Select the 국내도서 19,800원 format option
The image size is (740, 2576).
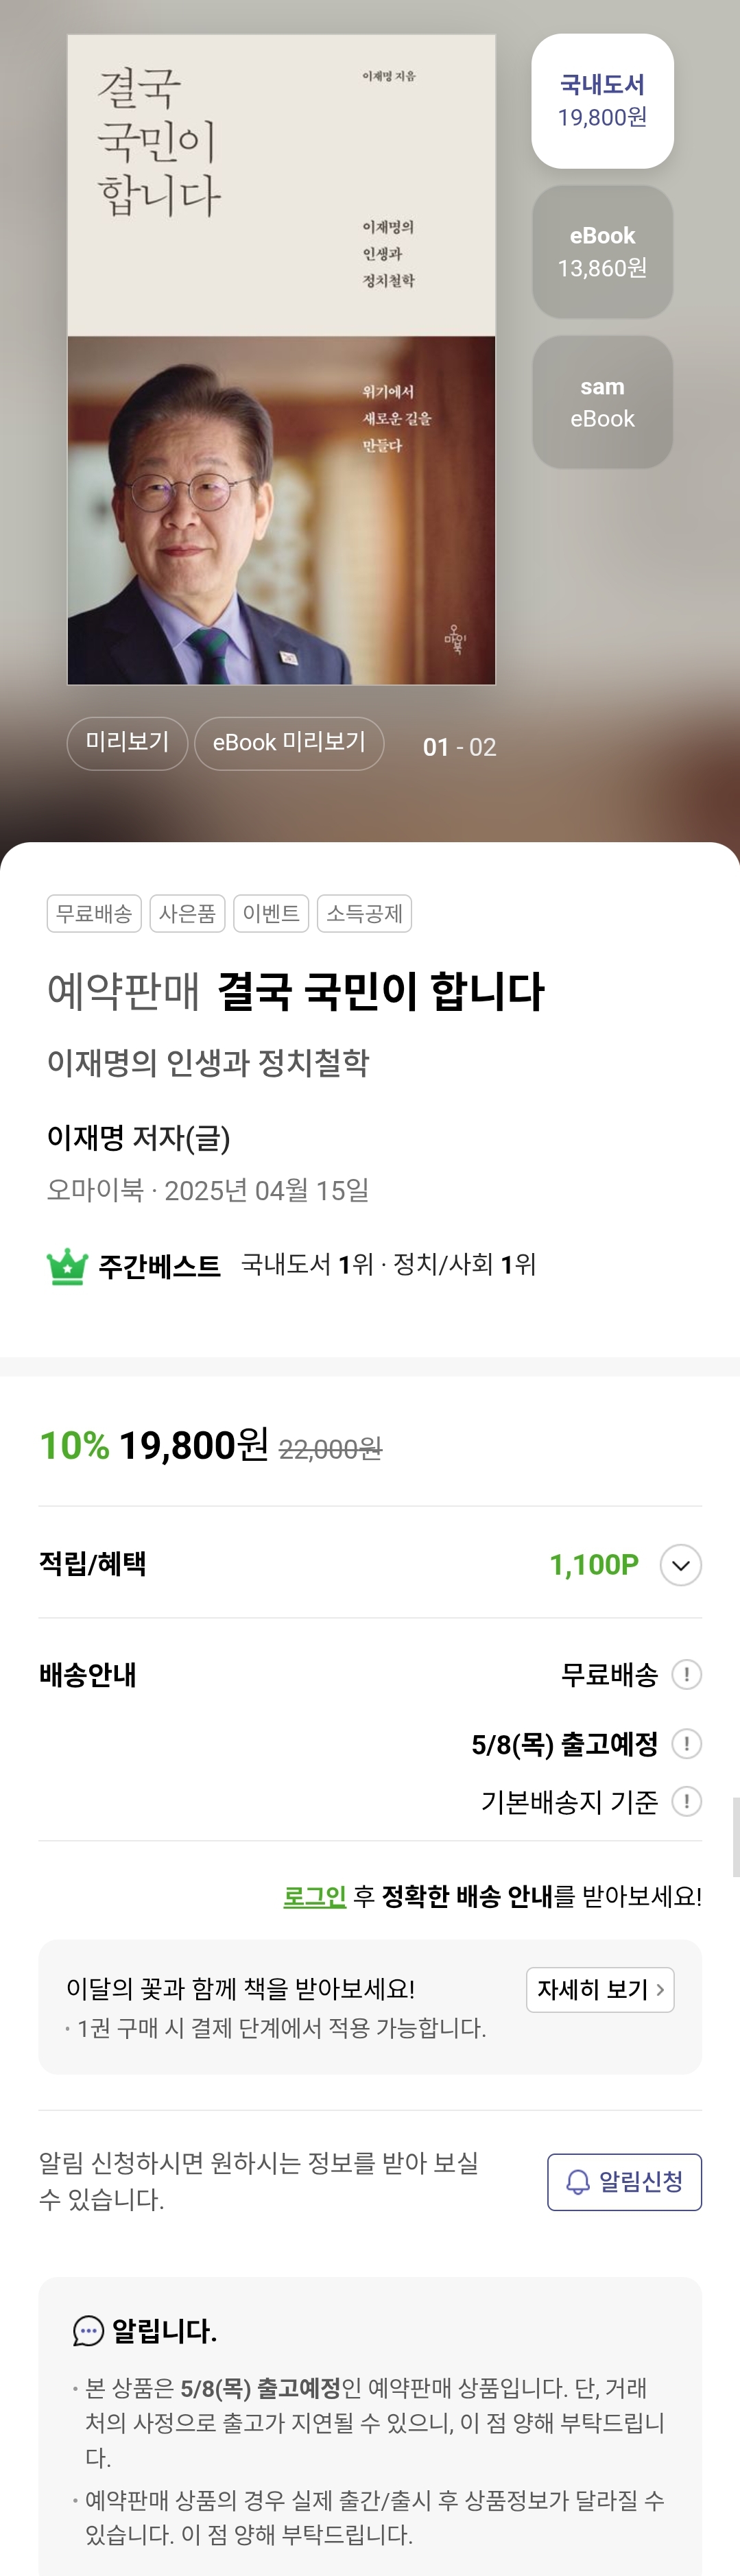pos(602,101)
